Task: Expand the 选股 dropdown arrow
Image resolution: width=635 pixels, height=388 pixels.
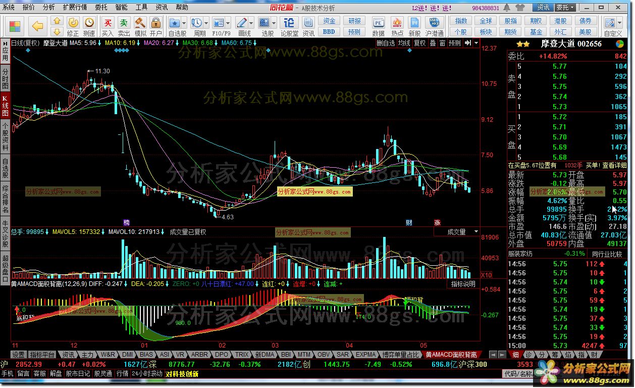Action: pyautogui.click(x=274, y=23)
